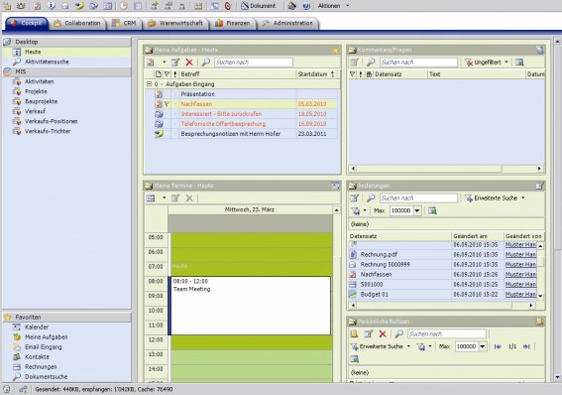Open Muster Hans link in Rechnung.pdf row
The width and height of the screenshot is (562, 395).
click(520, 255)
